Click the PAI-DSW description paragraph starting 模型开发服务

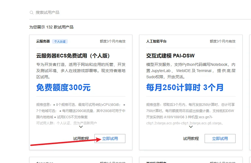(191, 71)
